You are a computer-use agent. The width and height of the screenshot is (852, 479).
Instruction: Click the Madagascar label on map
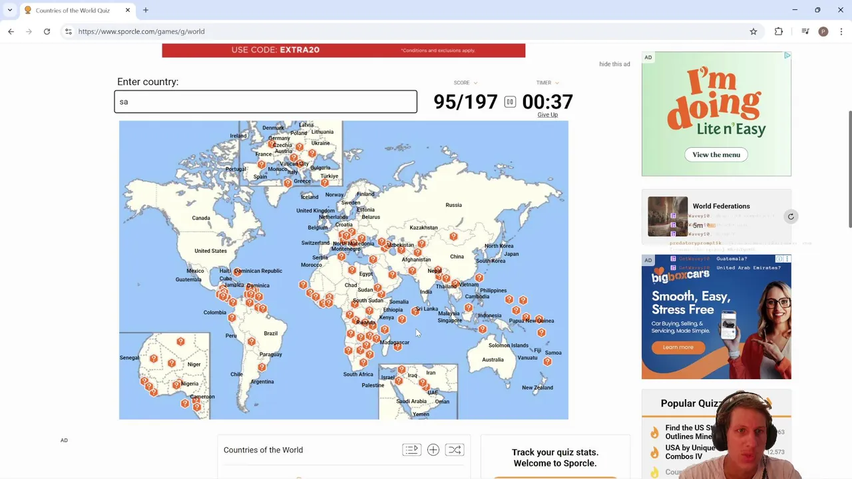[x=395, y=342]
